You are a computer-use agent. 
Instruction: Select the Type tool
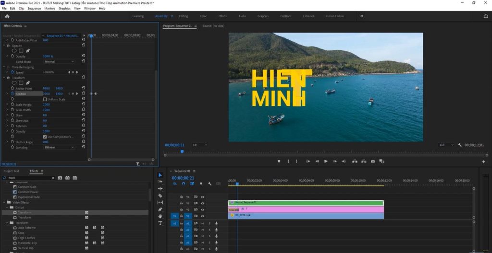click(x=160, y=223)
